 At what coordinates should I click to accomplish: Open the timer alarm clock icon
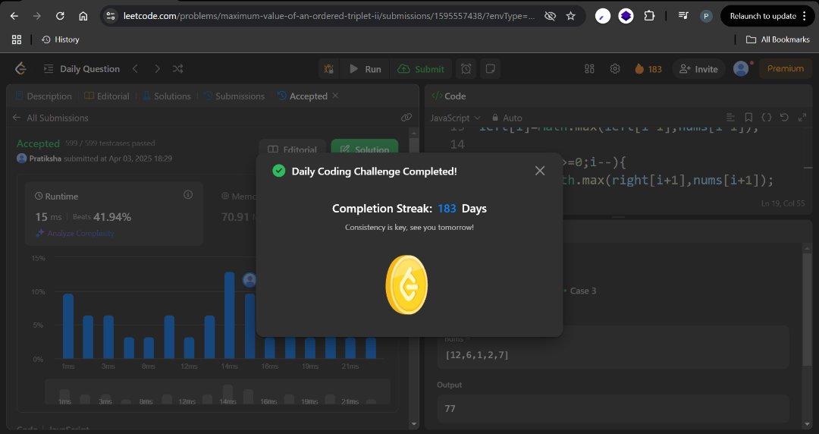pos(466,69)
